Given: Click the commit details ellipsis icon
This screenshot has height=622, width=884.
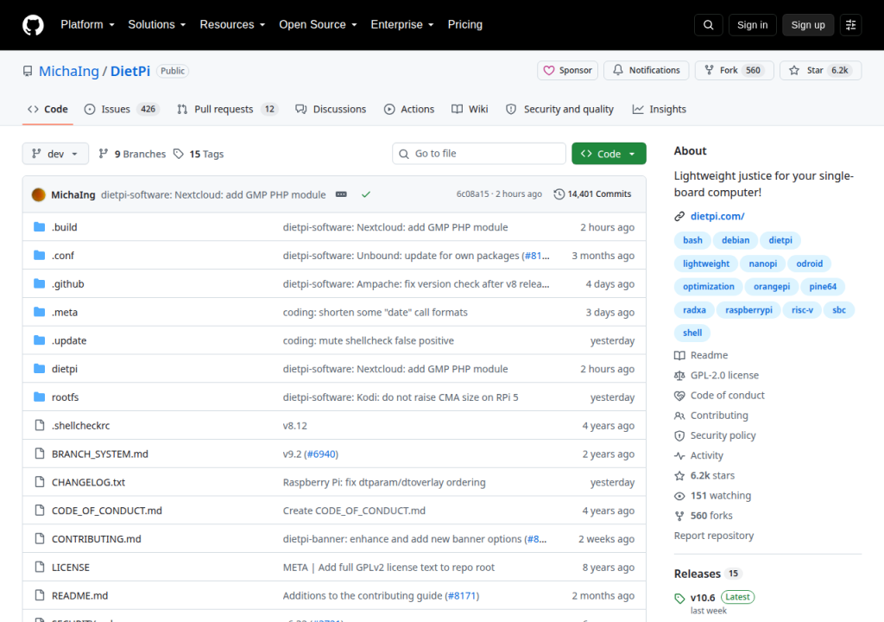Looking at the screenshot, I should point(341,194).
